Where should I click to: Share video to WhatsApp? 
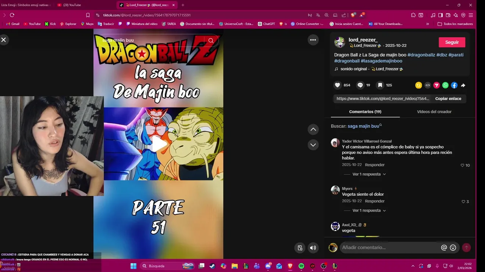[x=446, y=85]
